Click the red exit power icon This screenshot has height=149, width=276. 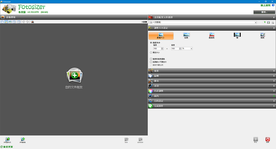tap(268, 139)
